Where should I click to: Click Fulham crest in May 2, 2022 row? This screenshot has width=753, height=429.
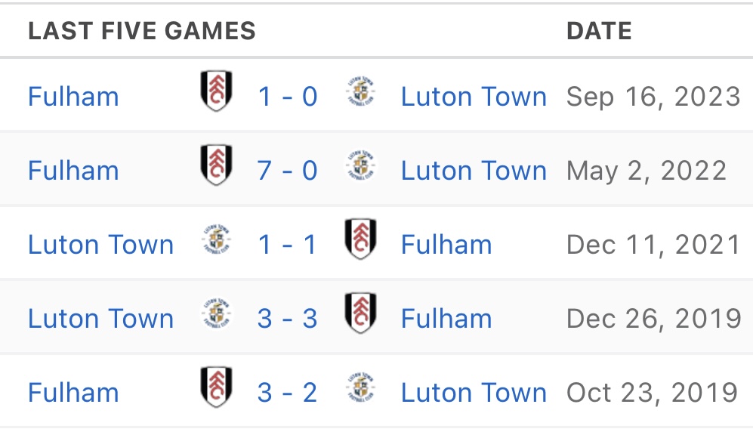(x=216, y=166)
